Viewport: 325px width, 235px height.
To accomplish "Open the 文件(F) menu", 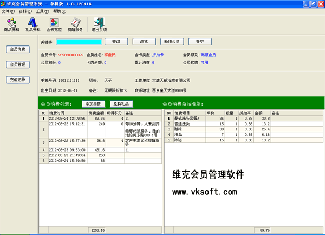I will (x=9, y=11).
